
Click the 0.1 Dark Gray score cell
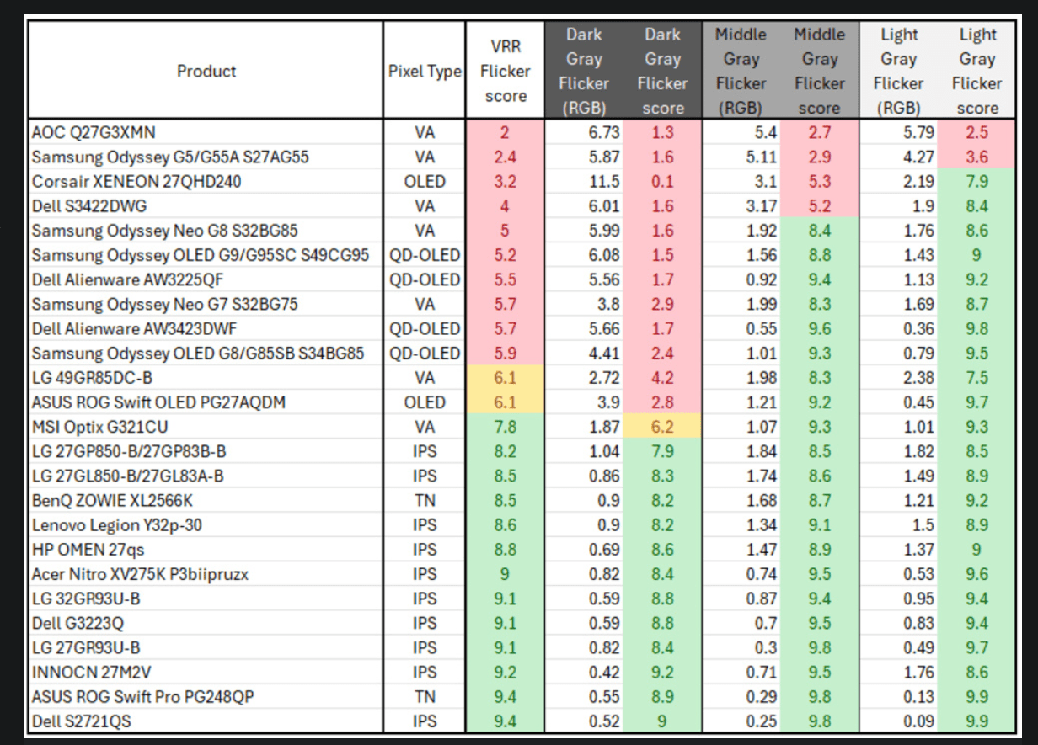[x=662, y=182]
